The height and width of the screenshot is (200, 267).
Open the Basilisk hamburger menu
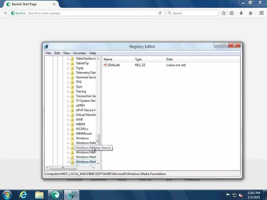pyautogui.click(x=262, y=13)
